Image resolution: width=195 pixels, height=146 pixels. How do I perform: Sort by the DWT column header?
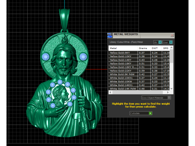156,48
